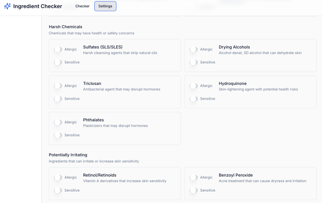
Task: Enable Allergic toggle for Sulfates (SLS/SLES)
Action: pos(58,49)
